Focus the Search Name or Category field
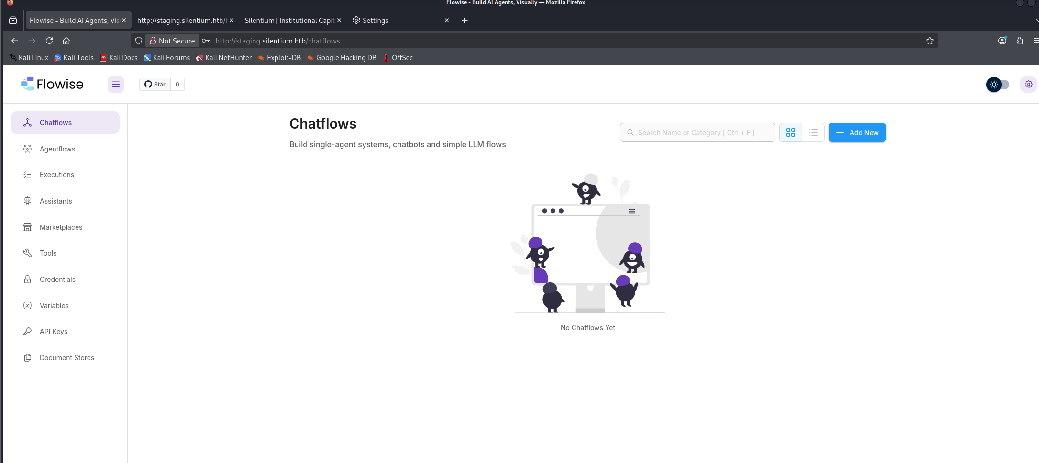The image size is (1039, 463). (x=697, y=133)
